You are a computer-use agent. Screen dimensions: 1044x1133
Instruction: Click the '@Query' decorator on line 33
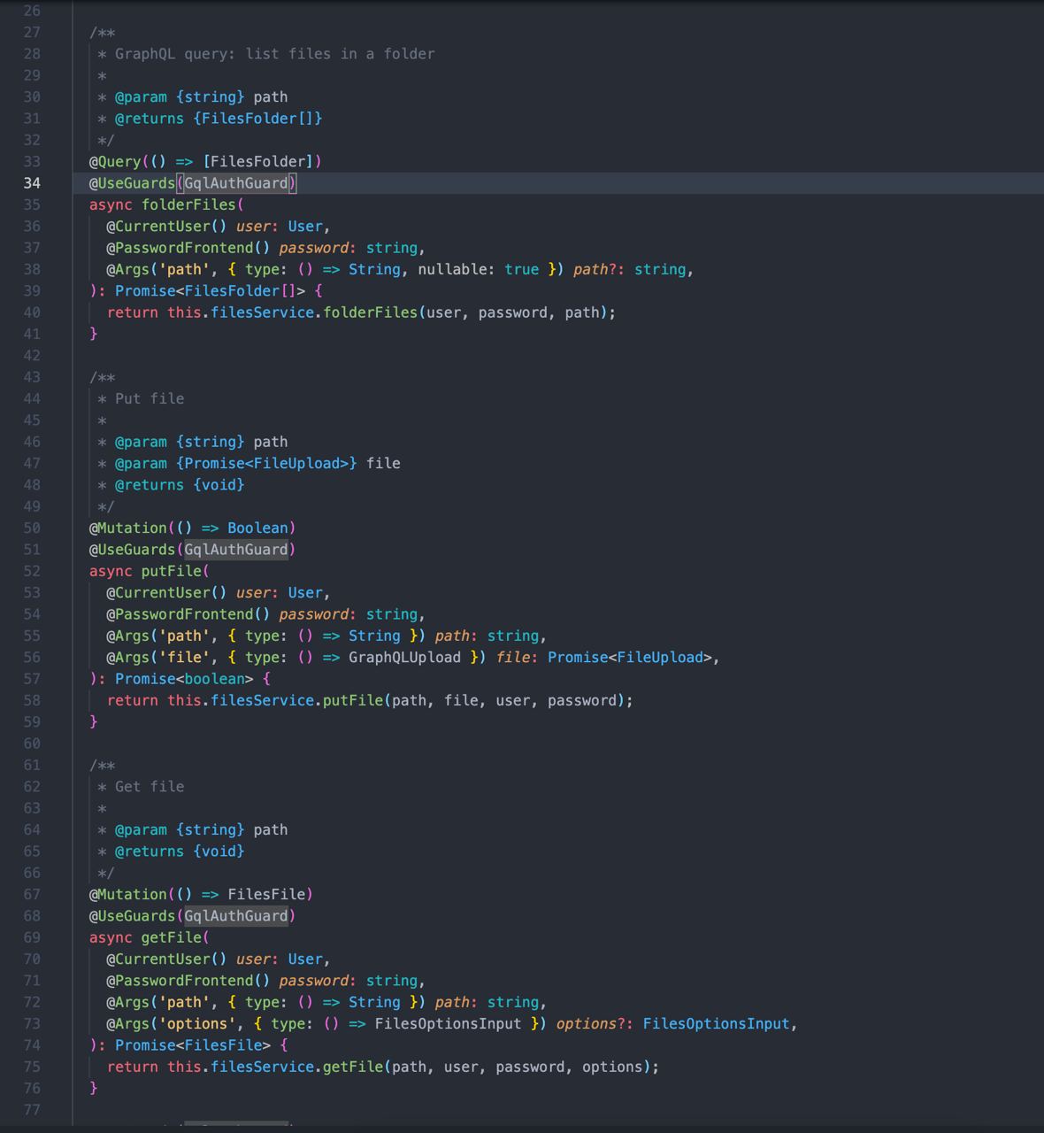pos(115,162)
